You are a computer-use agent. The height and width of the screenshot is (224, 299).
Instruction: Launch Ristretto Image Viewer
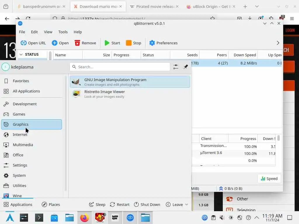point(130,94)
